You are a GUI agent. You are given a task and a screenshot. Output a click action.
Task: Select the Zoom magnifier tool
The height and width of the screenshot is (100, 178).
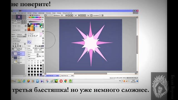point(30,36)
